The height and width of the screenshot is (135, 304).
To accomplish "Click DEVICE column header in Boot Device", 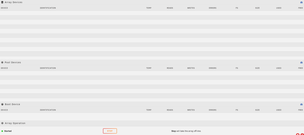I will (x=5, y=110).
